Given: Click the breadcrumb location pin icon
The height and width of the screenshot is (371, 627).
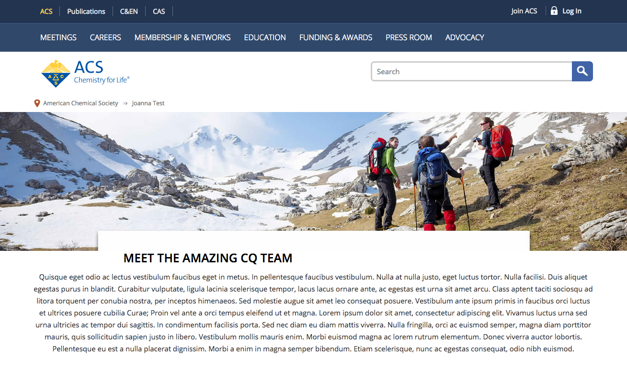Looking at the screenshot, I should (x=37, y=103).
